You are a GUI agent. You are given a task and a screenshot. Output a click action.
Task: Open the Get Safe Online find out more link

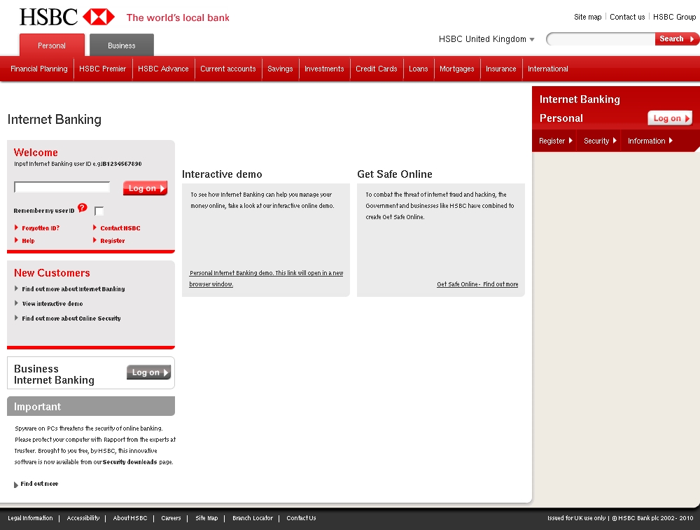477,284
